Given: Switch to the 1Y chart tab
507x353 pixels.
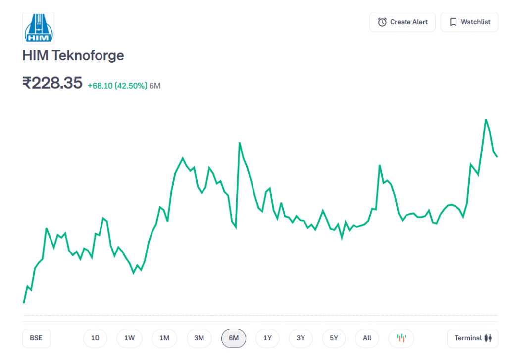Looking at the screenshot, I should (x=267, y=338).
